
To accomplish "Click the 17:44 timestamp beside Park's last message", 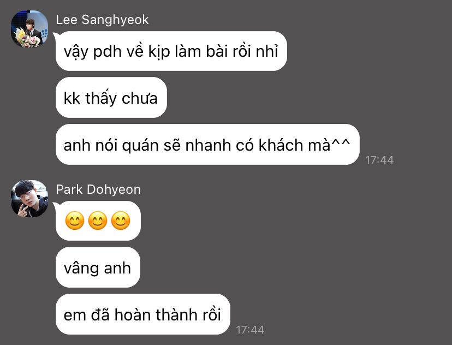I will coord(250,330).
